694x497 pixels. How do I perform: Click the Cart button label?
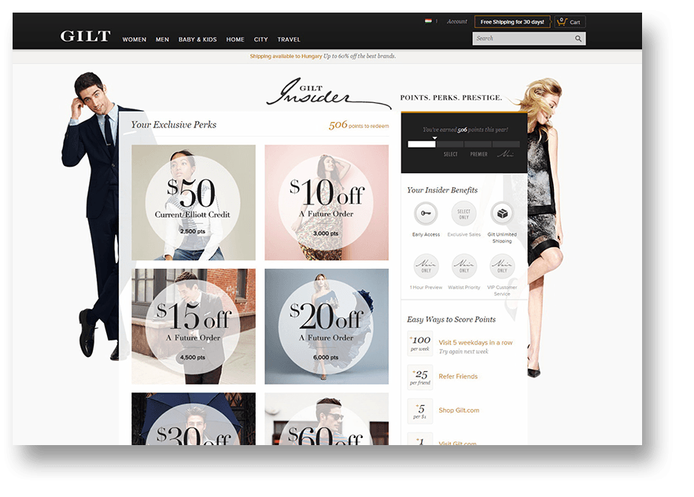574,22
